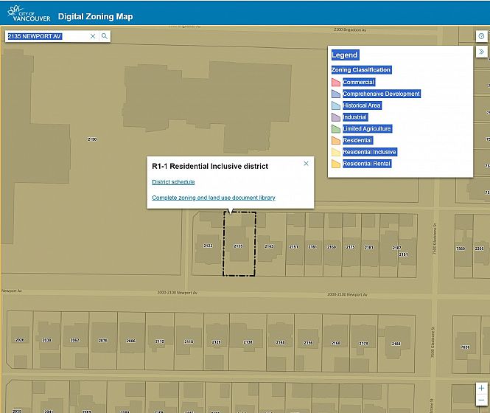Click the 7500 Gladstone St street label

435,238
